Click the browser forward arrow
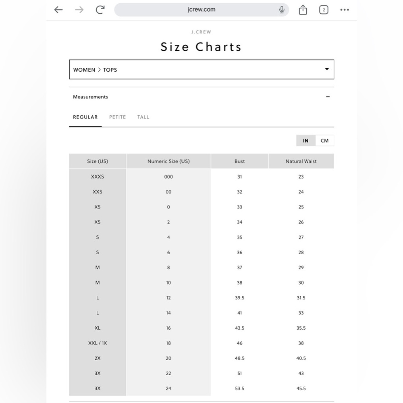The width and height of the screenshot is (403, 403). click(79, 10)
